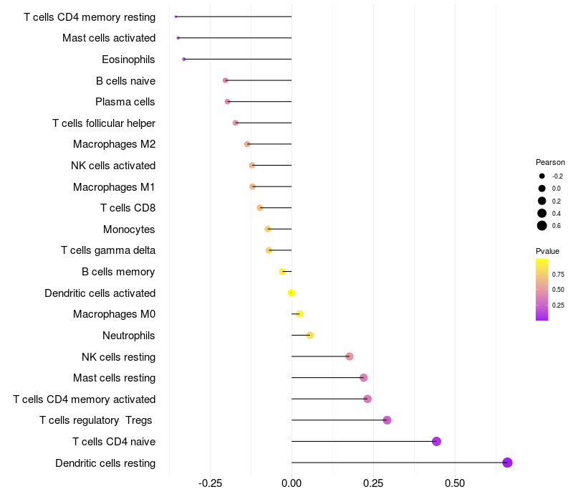Click the Mast cells activated point

(178, 38)
